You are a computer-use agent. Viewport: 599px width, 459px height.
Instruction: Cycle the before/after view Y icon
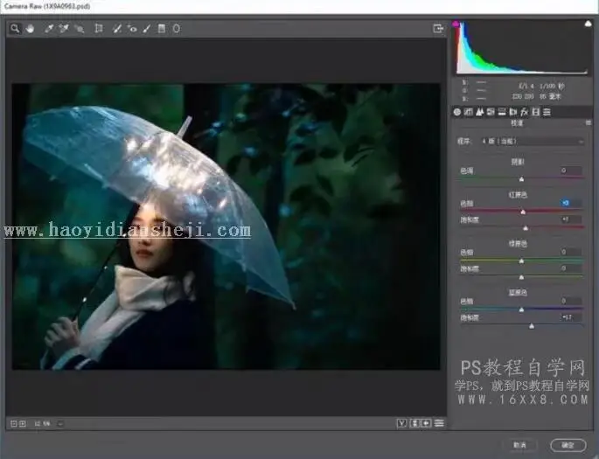click(x=401, y=423)
